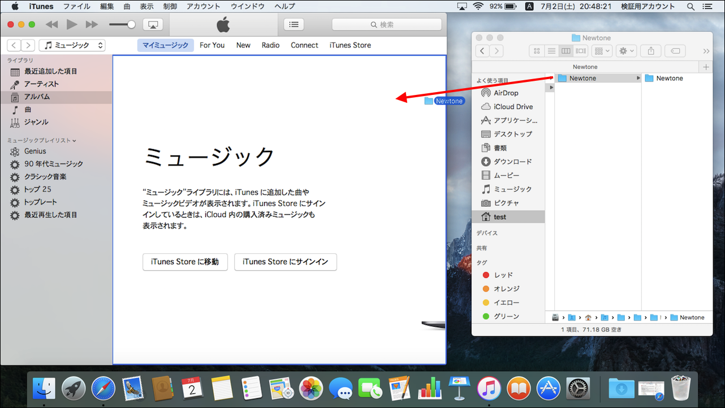Select ダウンロード in Finder sidebar
This screenshot has width=725, height=408.
[508, 162]
